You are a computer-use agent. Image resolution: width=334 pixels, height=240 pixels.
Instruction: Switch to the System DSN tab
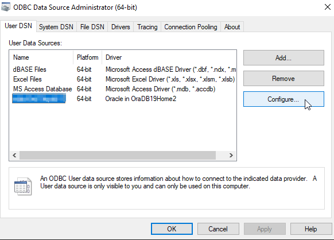[x=56, y=27]
